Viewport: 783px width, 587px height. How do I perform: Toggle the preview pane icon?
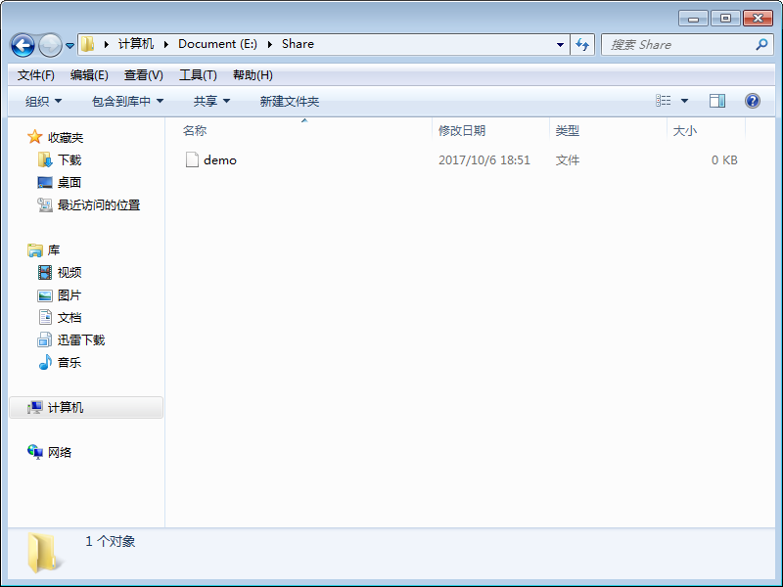(717, 100)
